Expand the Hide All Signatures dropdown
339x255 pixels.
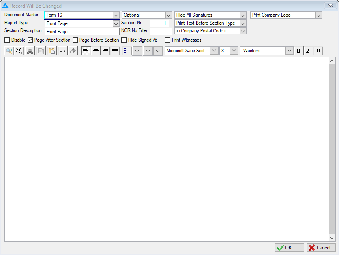242,15
